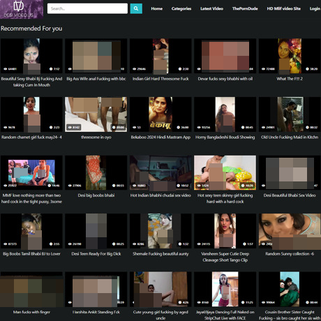The width and height of the screenshot is (321, 321).
Task: Click the teal magnifier search button
Action: point(136,8)
